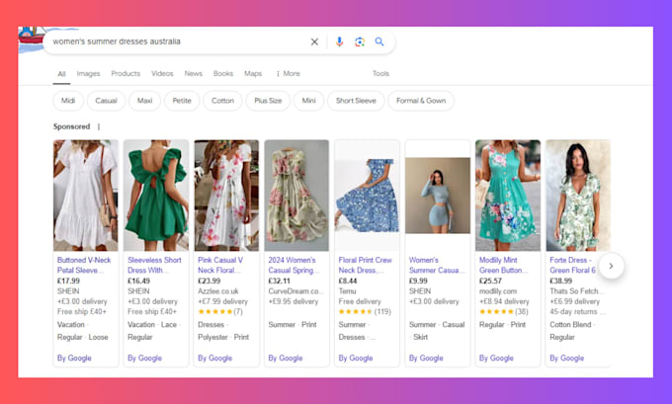Open the Buttoned V-Neck Petal Sleeve title link
This screenshot has height=404, width=672.
pos(84,265)
